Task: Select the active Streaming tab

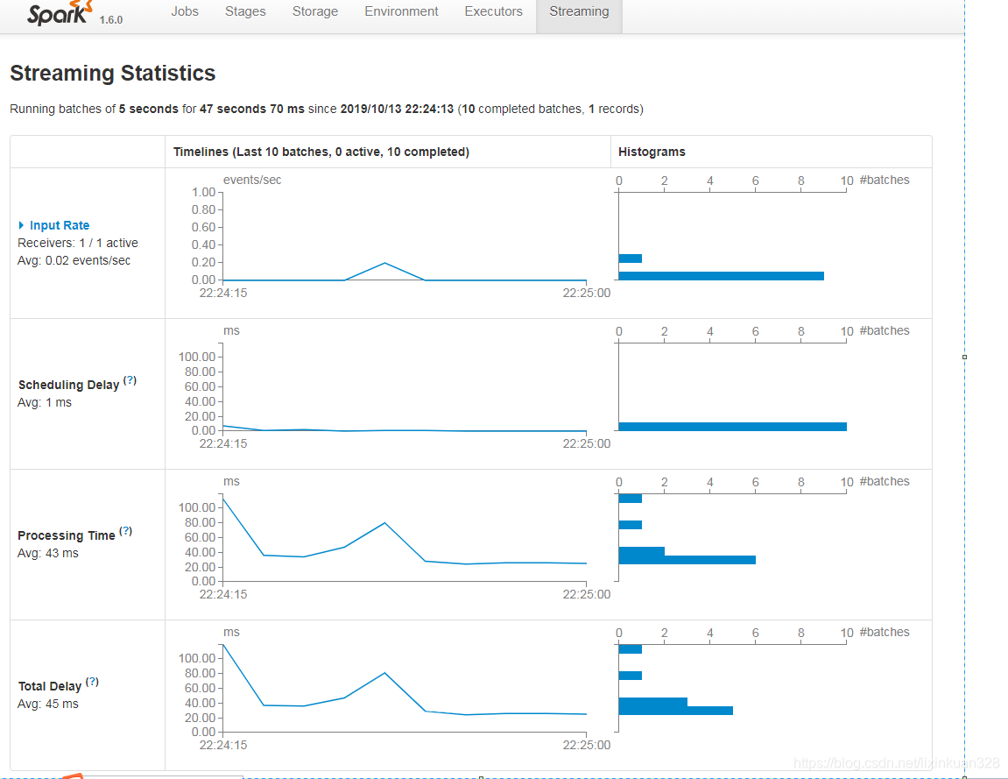Action: pyautogui.click(x=578, y=11)
